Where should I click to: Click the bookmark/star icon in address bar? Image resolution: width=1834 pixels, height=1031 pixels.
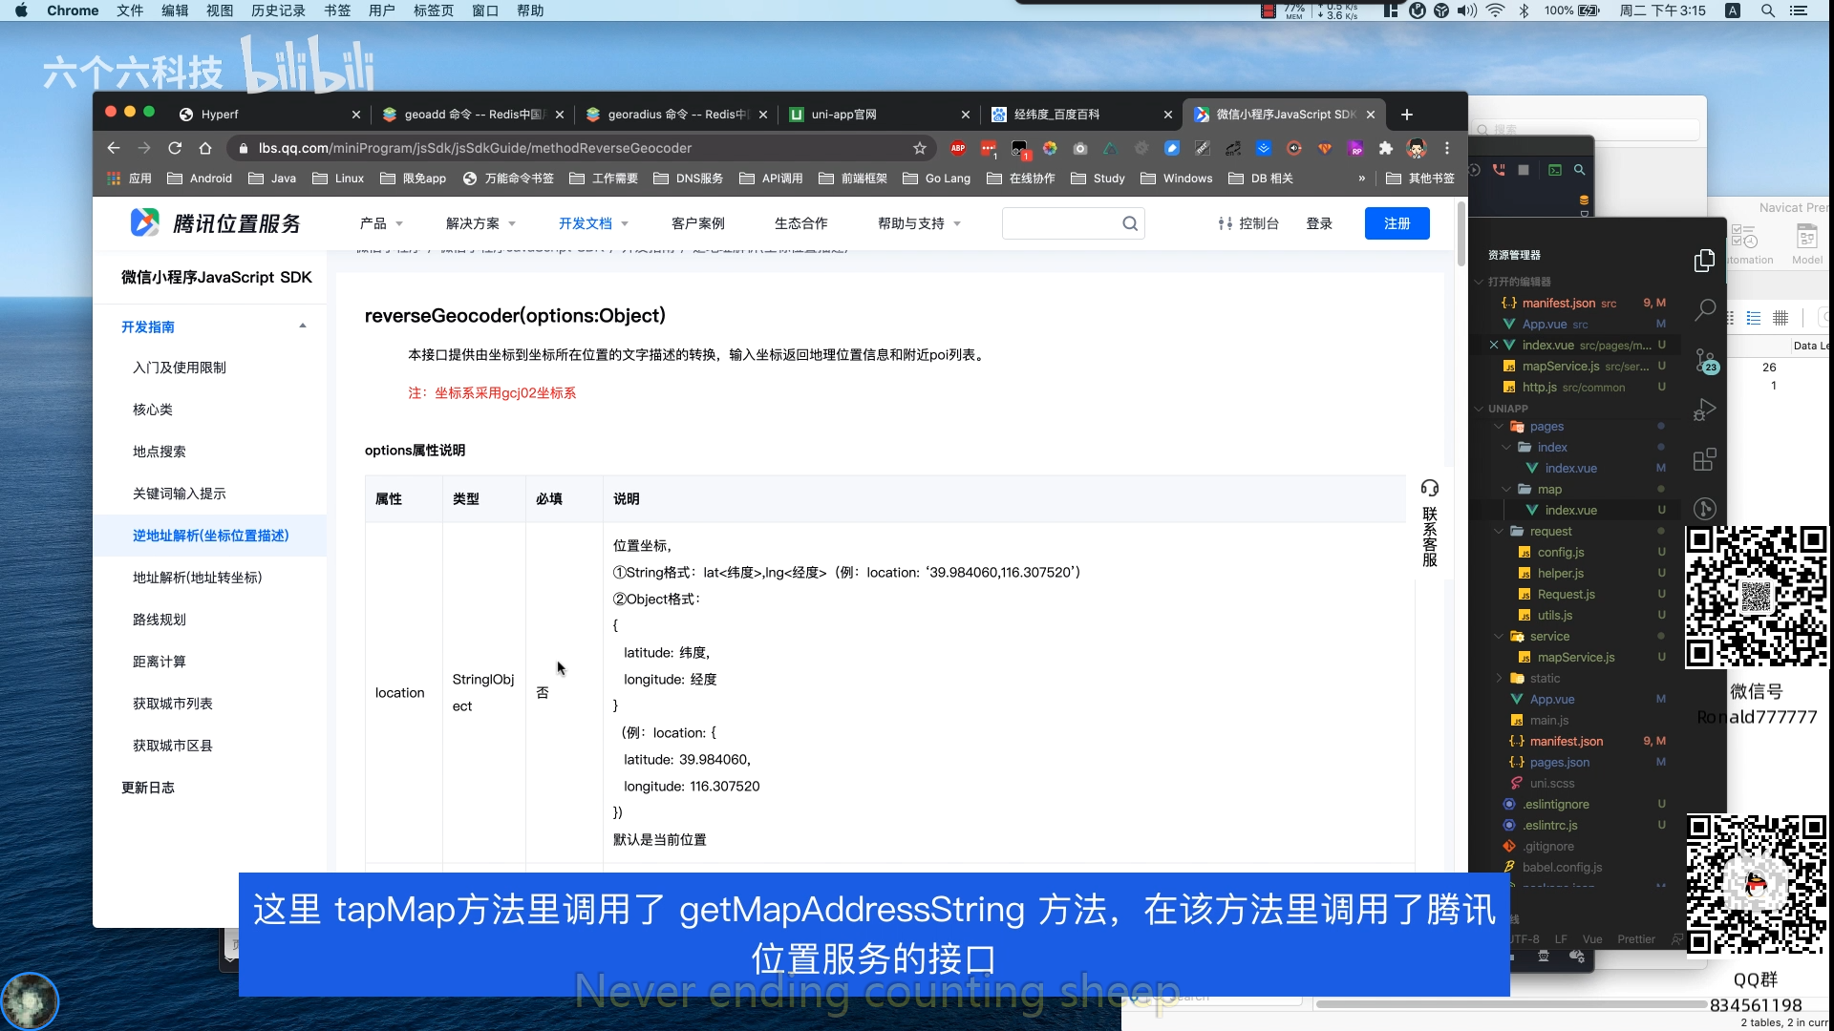[920, 147]
